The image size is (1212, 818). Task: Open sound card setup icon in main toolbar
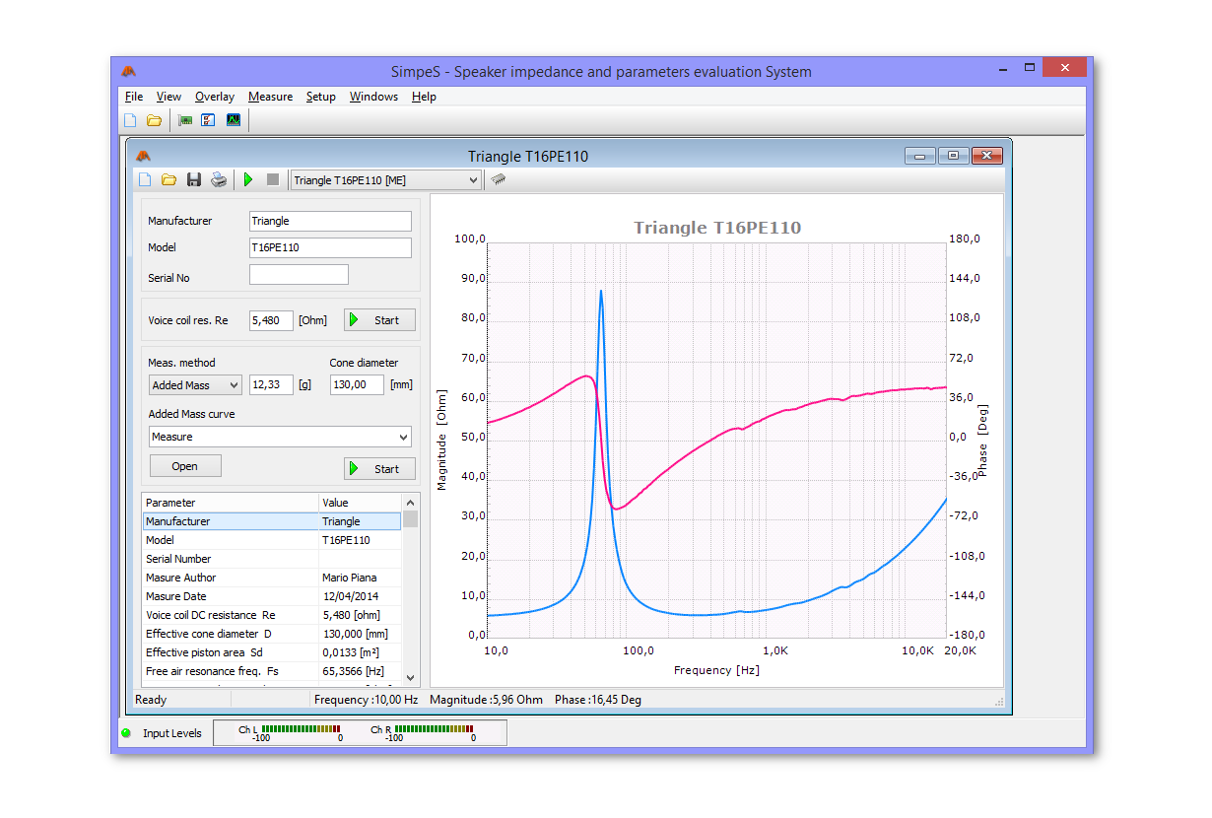click(185, 120)
